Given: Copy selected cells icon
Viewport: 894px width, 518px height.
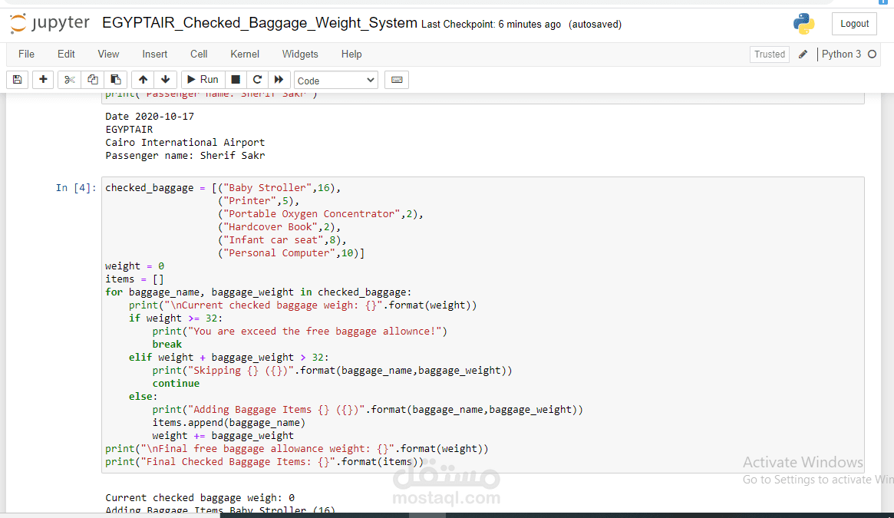Looking at the screenshot, I should (x=92, y=80).
